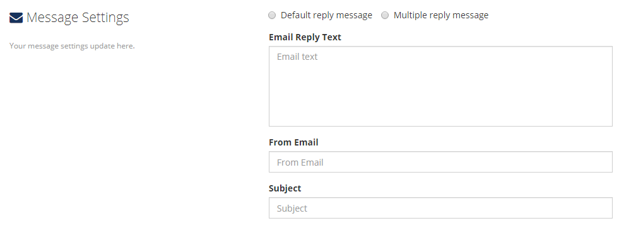Click the envelope icon beside Message Settings

click(x=16, y=18)
